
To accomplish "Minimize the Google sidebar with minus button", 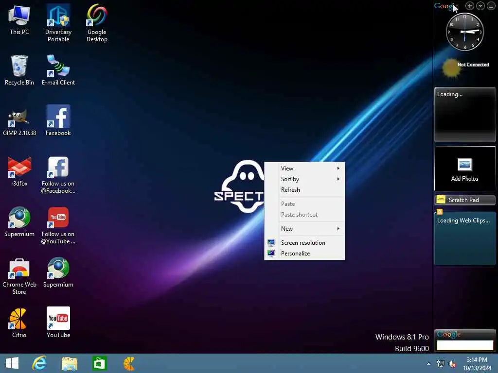I will point(491,6).
